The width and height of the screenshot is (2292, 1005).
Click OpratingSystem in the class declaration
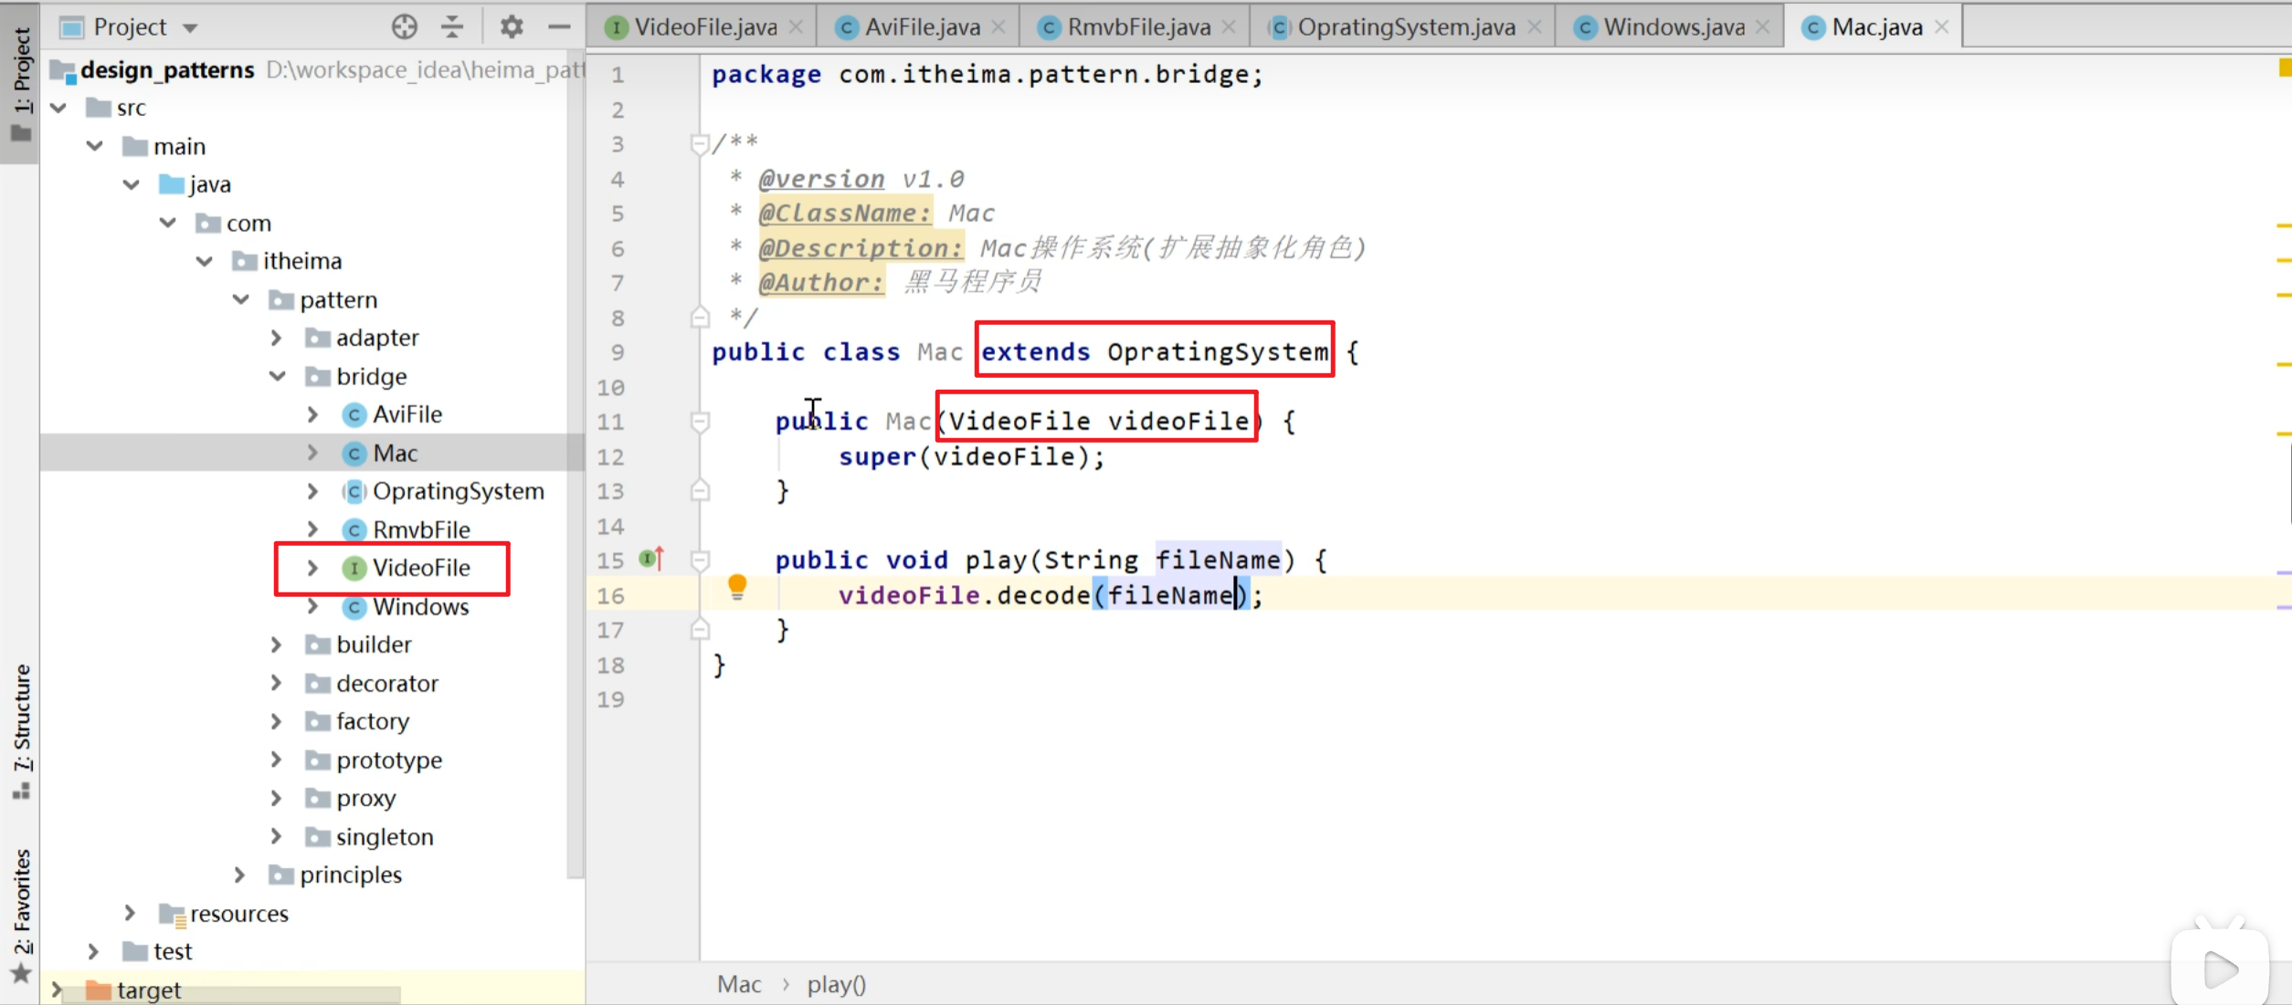tap(1218, 351)
